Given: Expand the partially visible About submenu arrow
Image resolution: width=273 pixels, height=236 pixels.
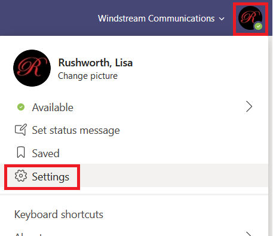Looking at the screenshot, I should (249, 234).
